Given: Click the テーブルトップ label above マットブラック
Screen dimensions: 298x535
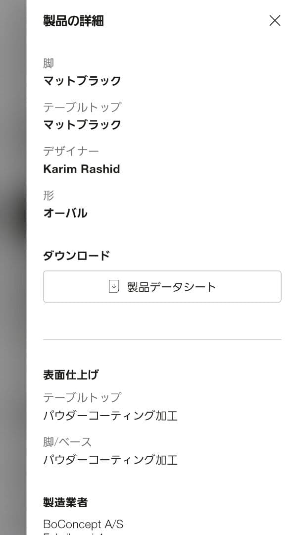Looking at the screenshot, I should [82, 107].
